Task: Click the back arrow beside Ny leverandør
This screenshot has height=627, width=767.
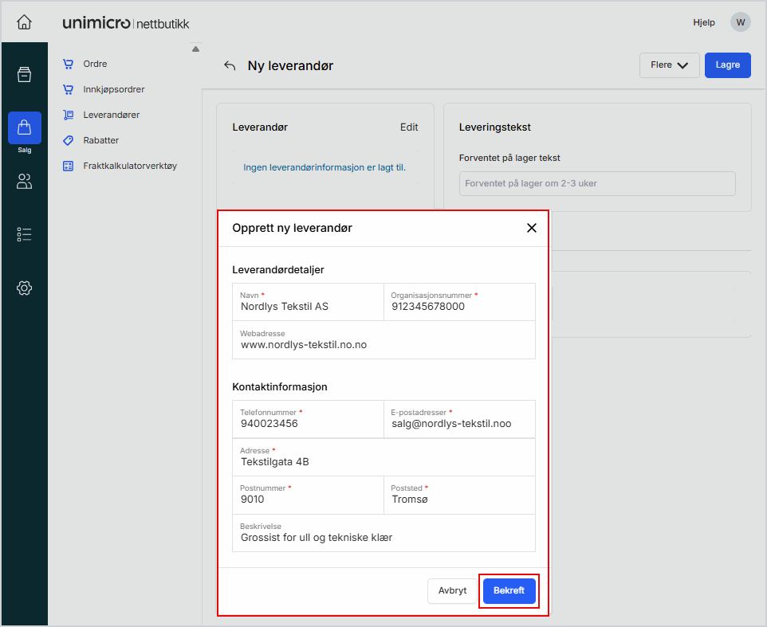Action: pos(230,66)
